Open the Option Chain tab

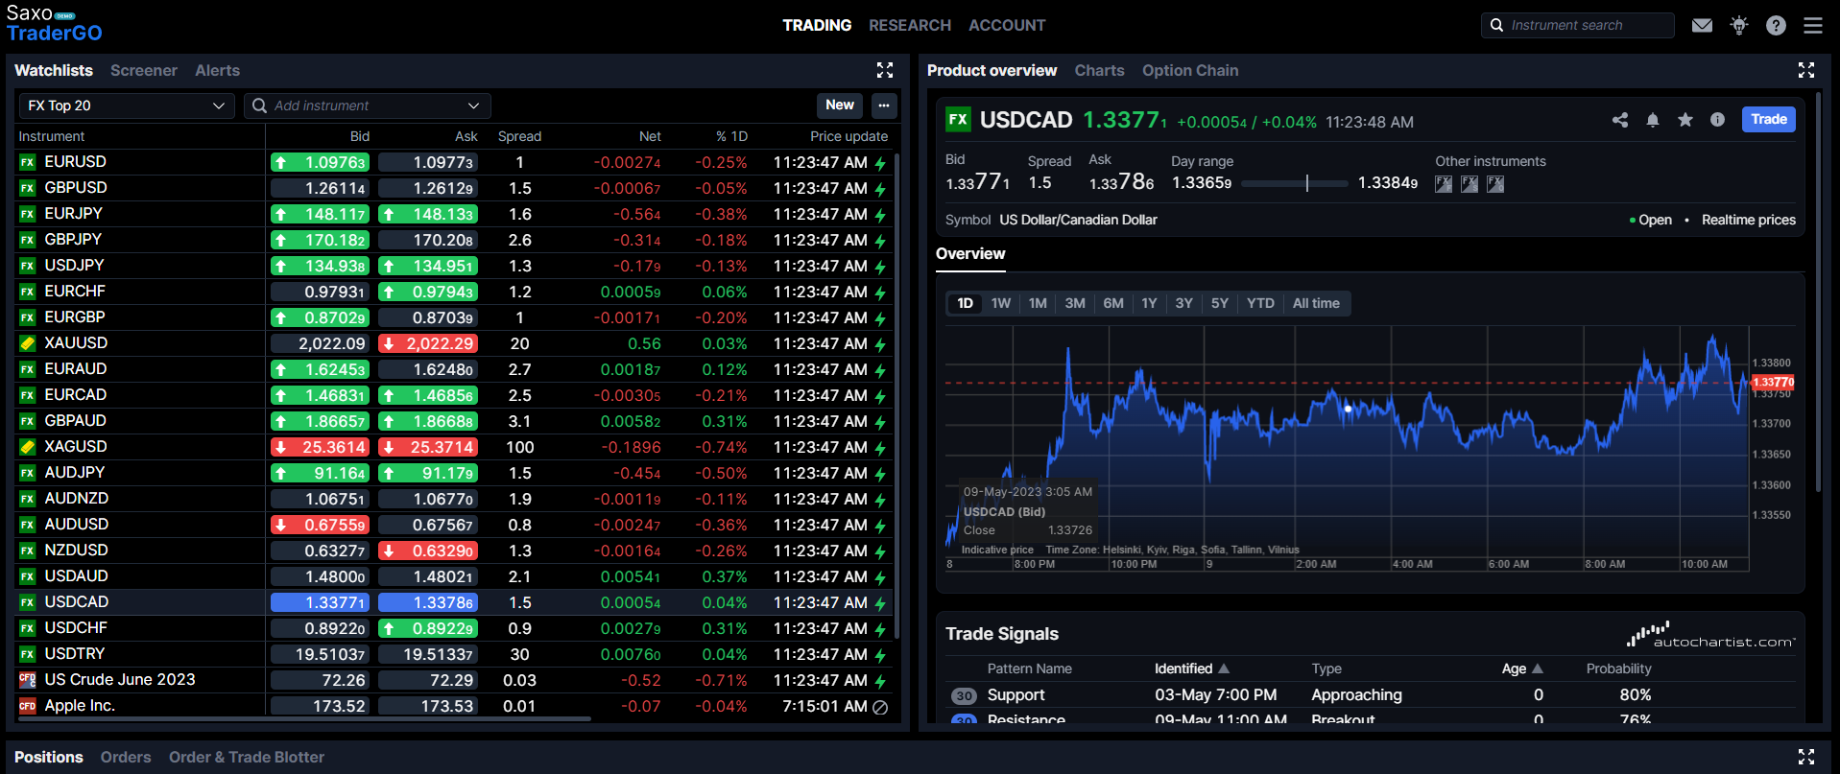(1190, 70)
